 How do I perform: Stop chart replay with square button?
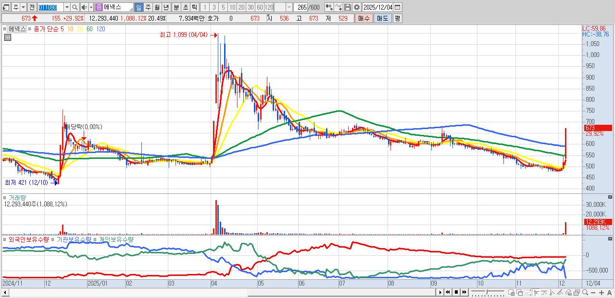tap(456, 292)
